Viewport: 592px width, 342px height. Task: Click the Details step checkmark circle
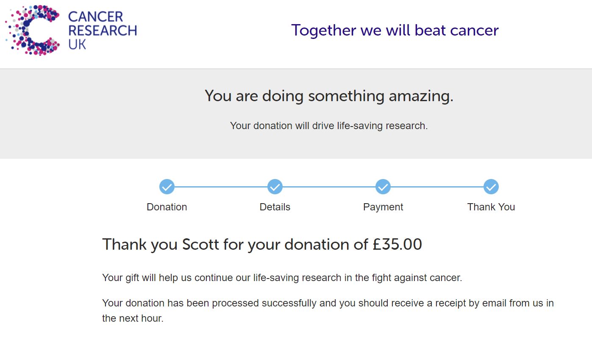pos(275,187)
